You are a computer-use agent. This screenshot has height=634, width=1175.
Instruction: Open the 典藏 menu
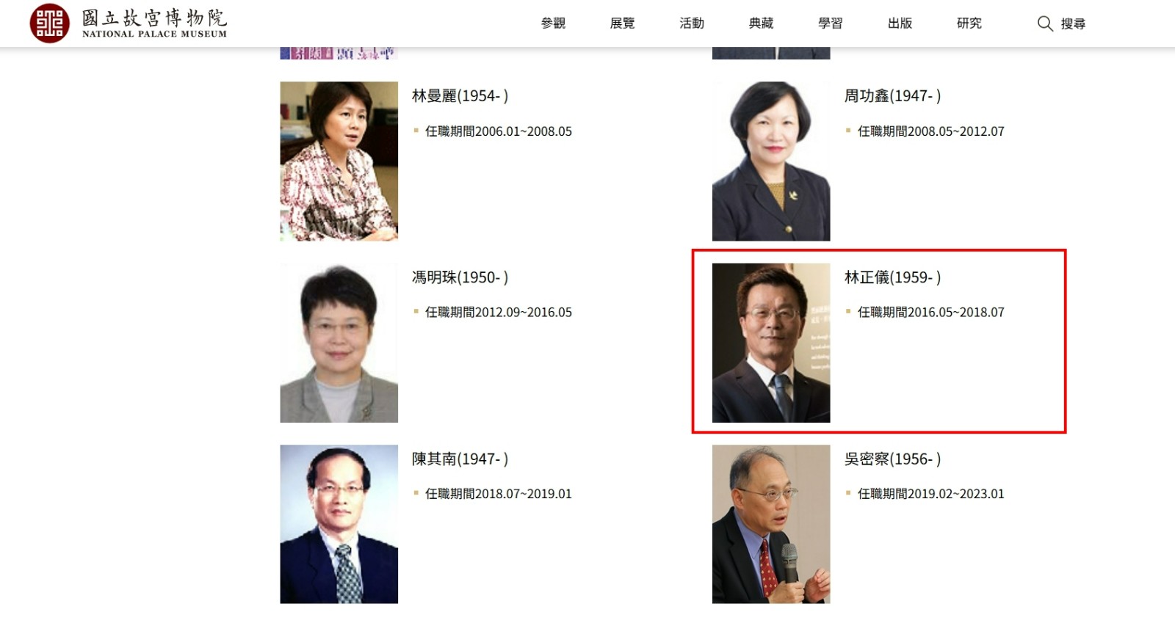pos(761,23)
